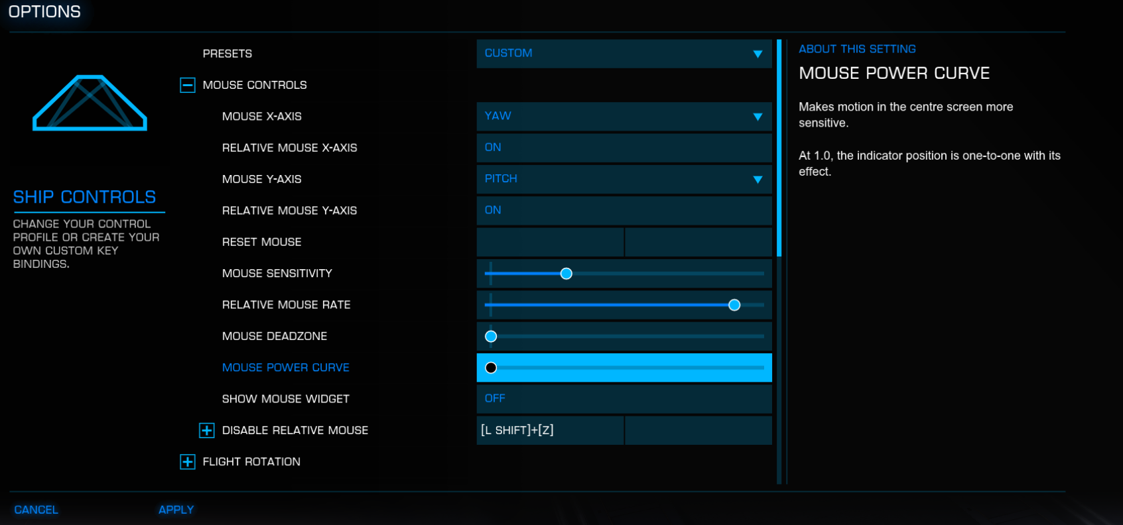Turn on Show Mouse Widget
The image size is (1123, 525).
(x=624, y=399)
